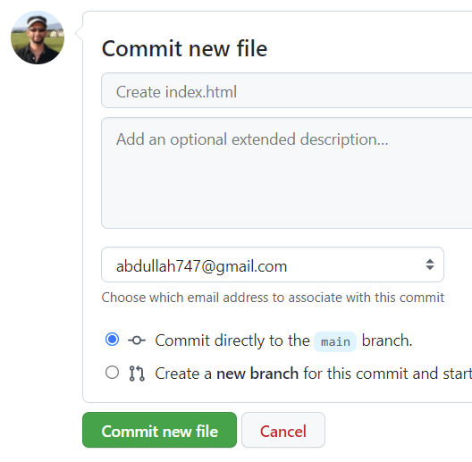Click the "Choose which email address" helper text

pyautogui.click(x=273, y=298)
